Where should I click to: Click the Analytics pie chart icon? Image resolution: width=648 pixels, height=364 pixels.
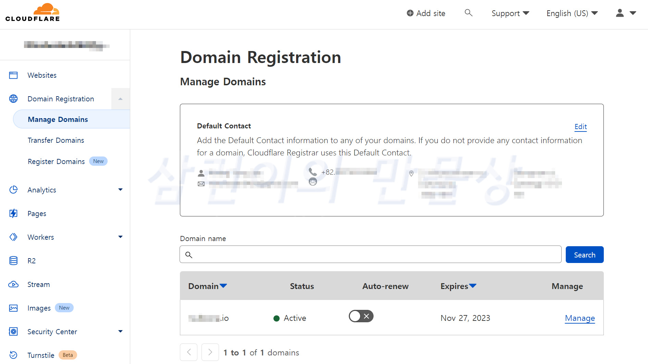click(x=13, y=190)
